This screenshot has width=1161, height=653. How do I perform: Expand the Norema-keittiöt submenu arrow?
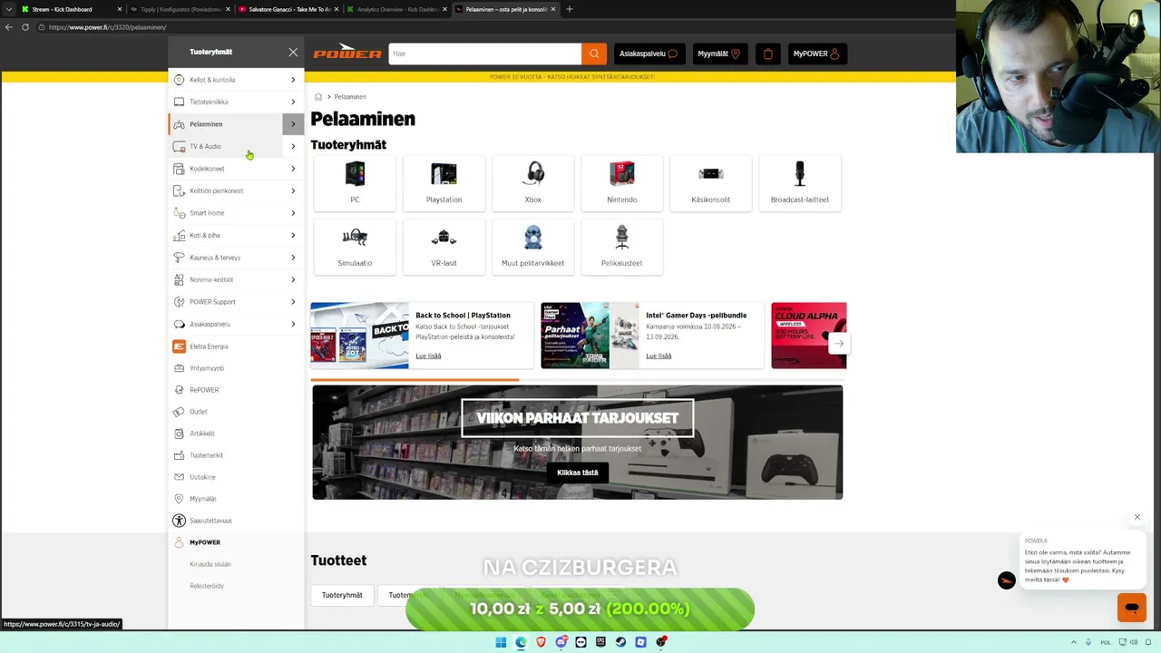[293, 279]
